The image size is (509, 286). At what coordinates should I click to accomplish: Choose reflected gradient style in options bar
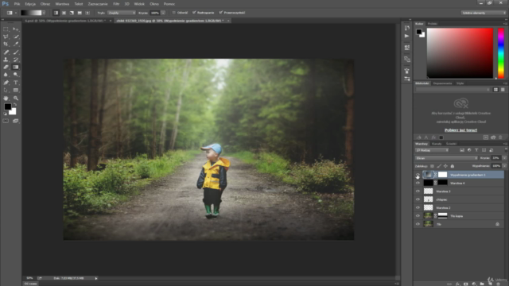pos(80,13)
